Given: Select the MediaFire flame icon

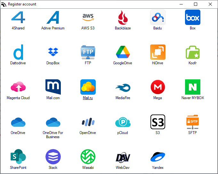Looking at the screenshot, I should point(123,88).
